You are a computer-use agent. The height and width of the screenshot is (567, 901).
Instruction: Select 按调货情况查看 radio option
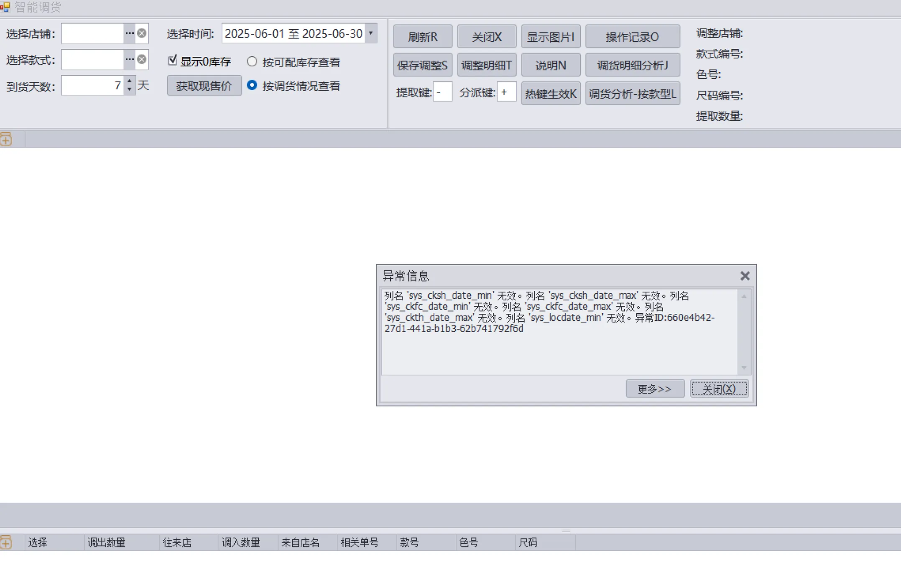pos(252,86)
